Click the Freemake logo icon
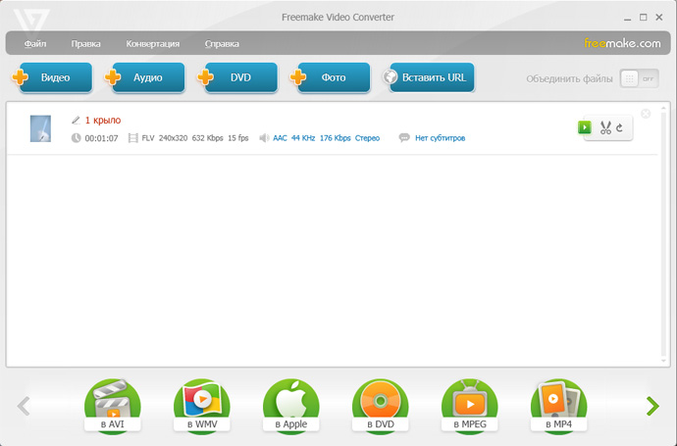The height and width of the screenshot is (446, 677). point(31,22)
